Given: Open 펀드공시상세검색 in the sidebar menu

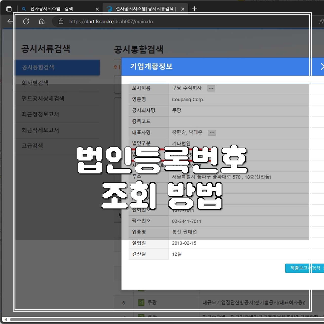Looking at the screenshot, I should click(43, 98).
